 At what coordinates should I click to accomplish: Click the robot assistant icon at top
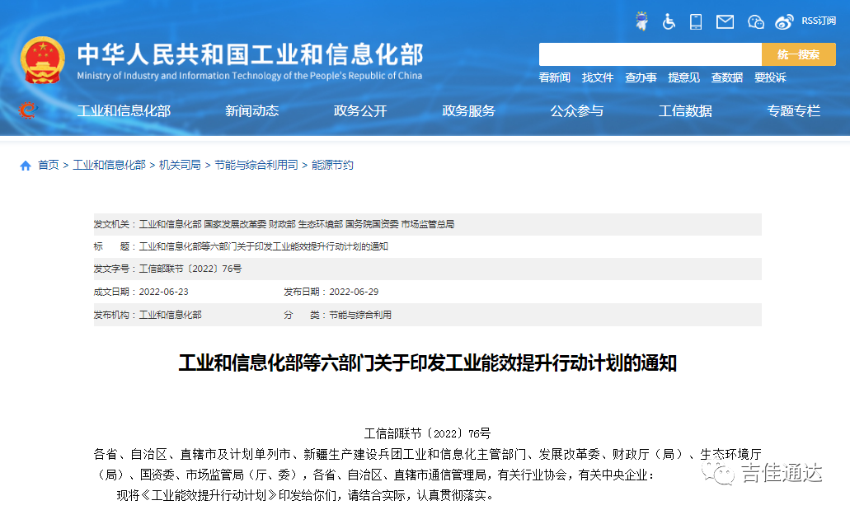pos(640,21)
